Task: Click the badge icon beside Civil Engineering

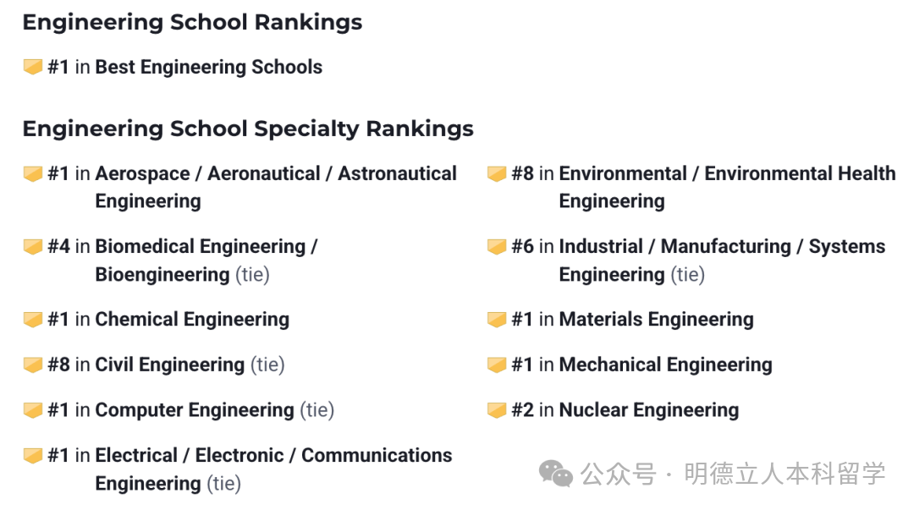Action: (x=33, y=365)
